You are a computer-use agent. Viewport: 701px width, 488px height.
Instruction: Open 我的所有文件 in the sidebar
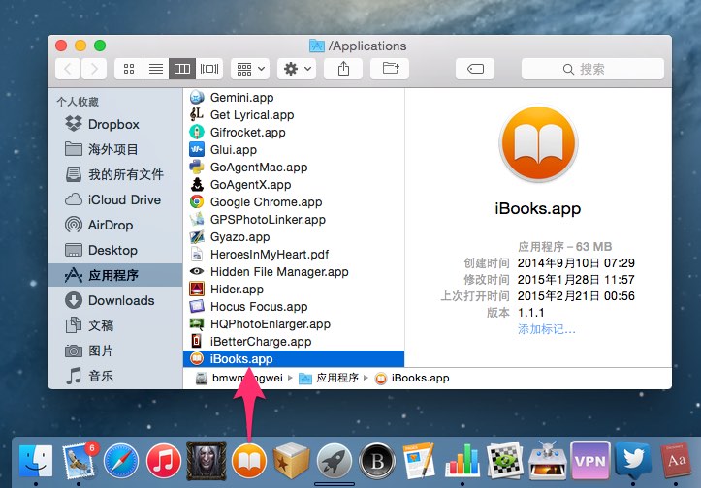click(x=115, y=174)
